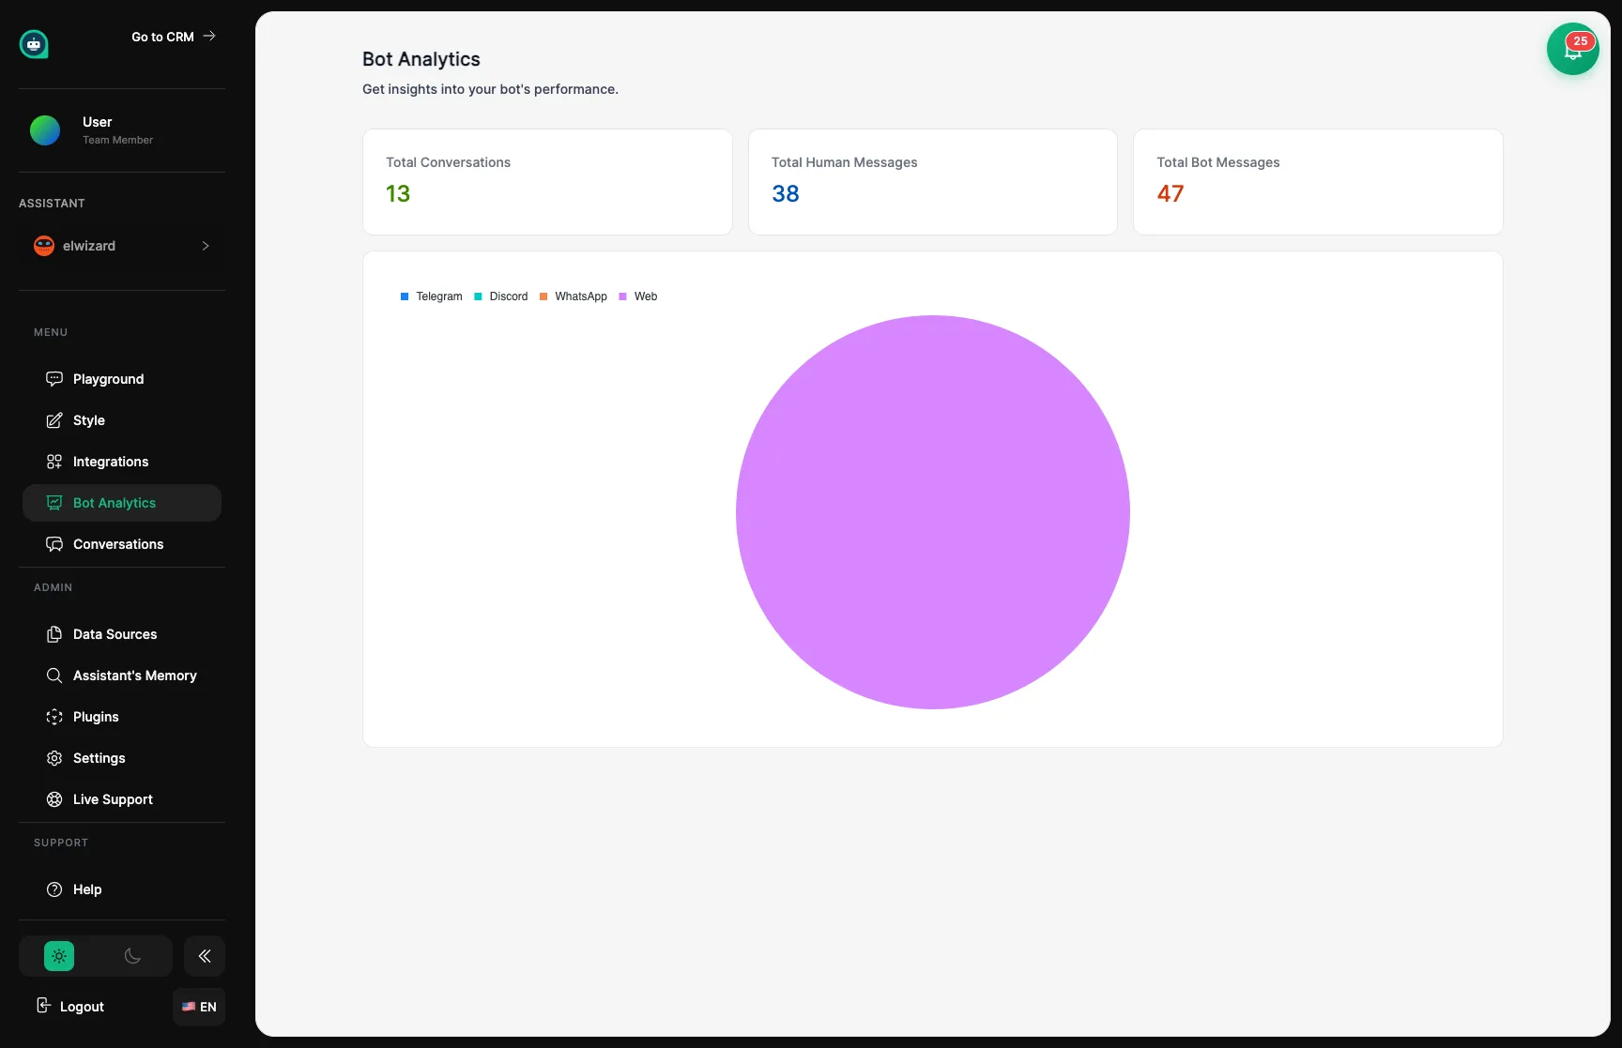Toggle WhatsApp series in chart legend
This screenshot has width=1622, height=1048.
[574, 296]
